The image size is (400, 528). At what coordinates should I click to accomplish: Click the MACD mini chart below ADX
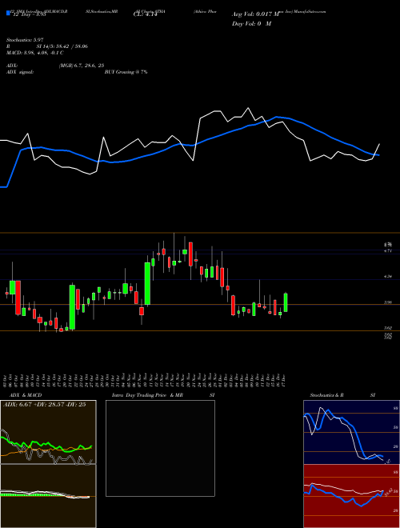(x=48, y=496)
